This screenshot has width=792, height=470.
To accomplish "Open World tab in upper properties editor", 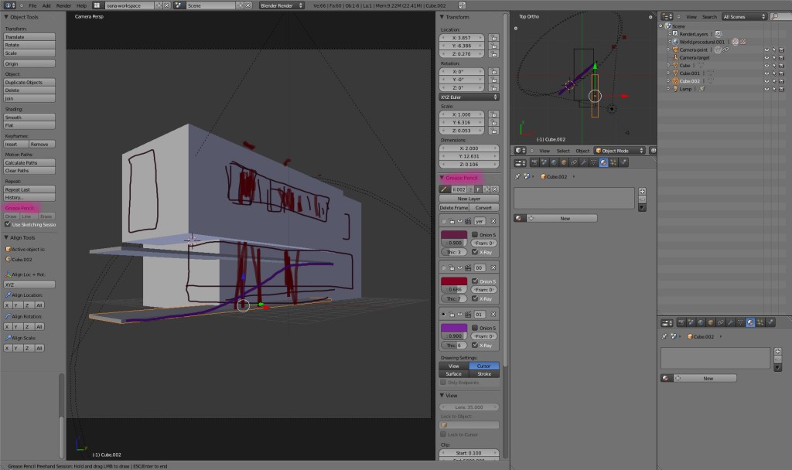I will (x=554, y=162).
